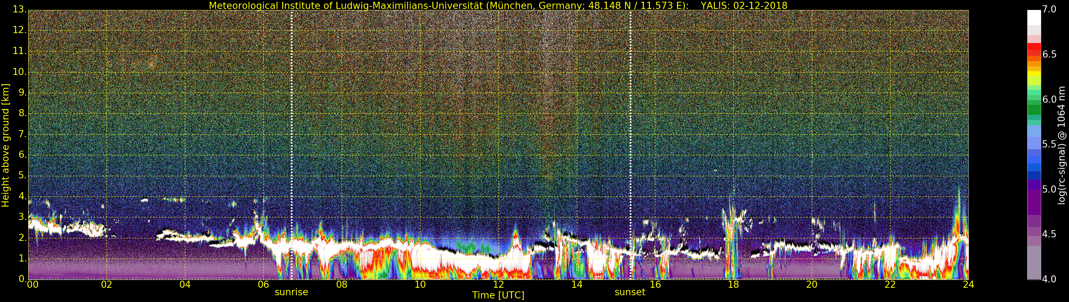Click the '5.0' value on the colorbar
Viewport: 1069px width, 302px height.
tap(1049, 189)
